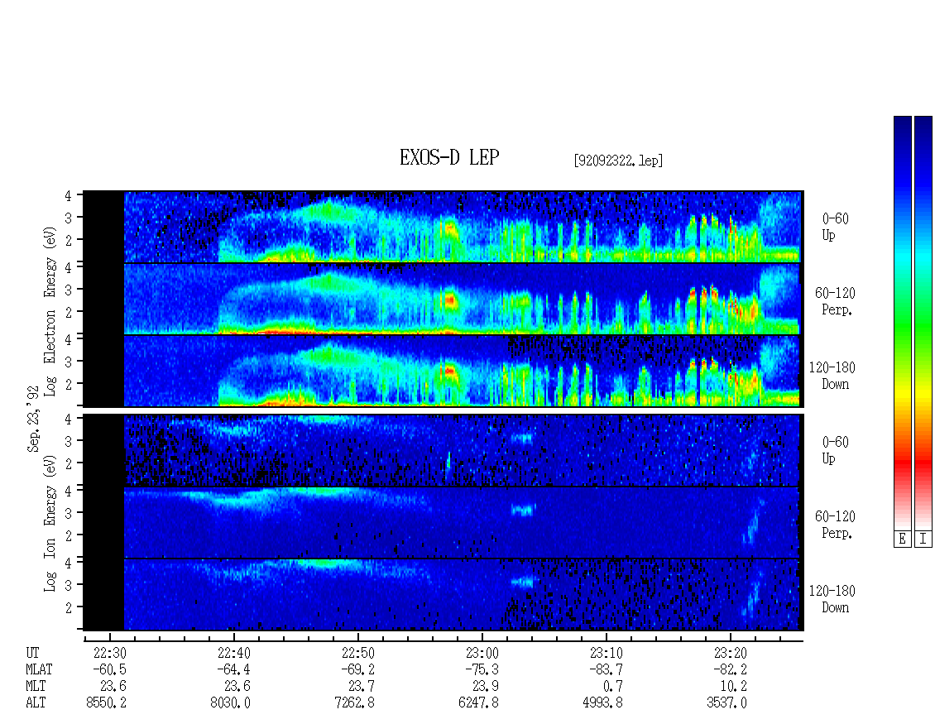
Task: Click the 23:00 UT time label
Action: coord(482,653)
